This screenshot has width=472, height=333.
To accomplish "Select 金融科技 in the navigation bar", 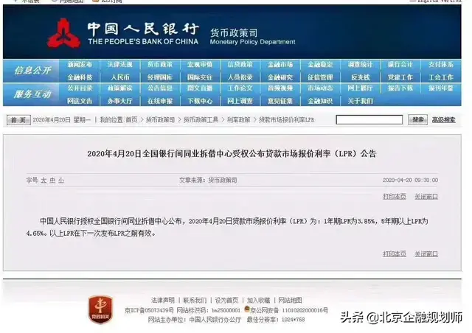I will [x=80, y=77].
